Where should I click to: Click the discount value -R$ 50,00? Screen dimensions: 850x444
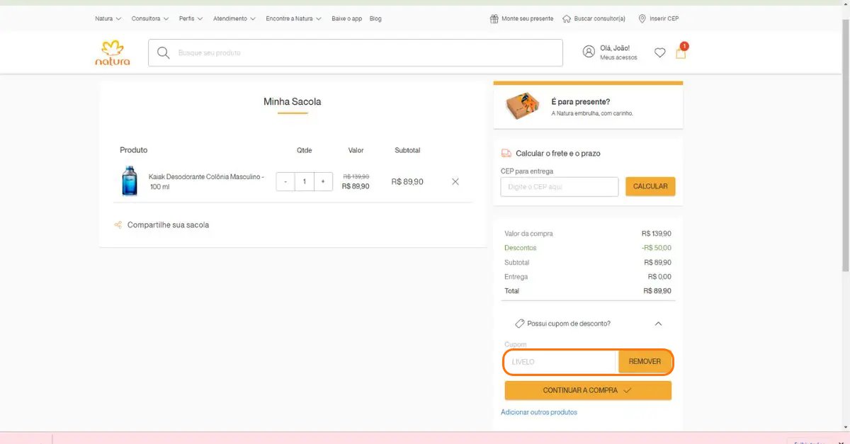point(657,248)
